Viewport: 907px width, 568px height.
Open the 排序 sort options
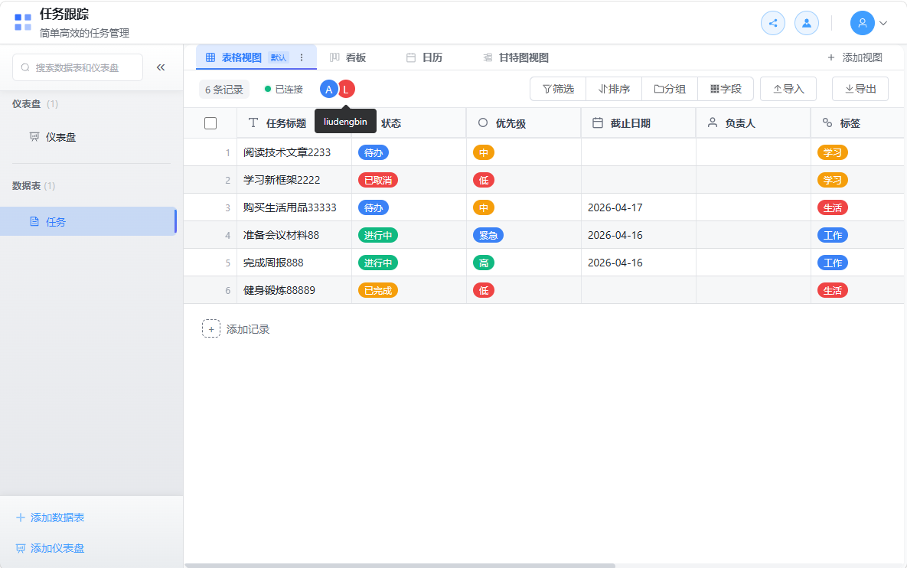click(614, 89)
